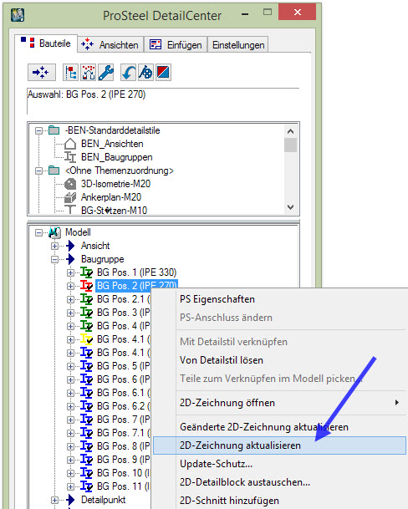
Task: Open the Einstellungen tab
Action: 238,44
